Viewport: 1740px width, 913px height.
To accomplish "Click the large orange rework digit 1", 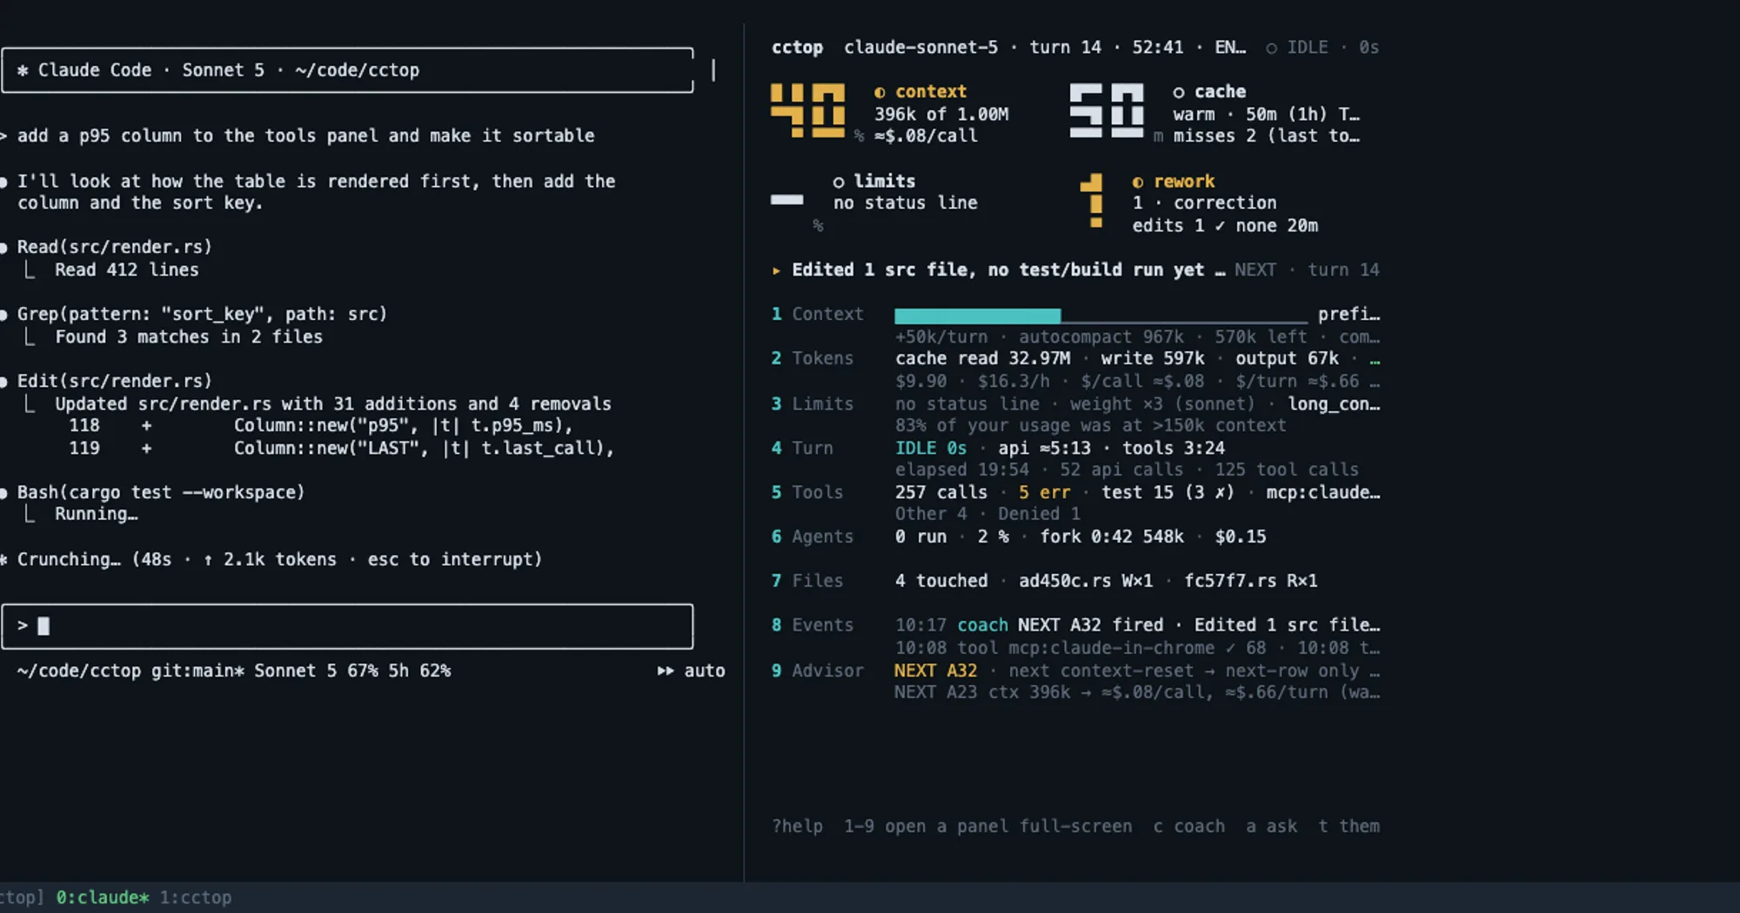I will pyautogui.click(x=1093, y=201).
